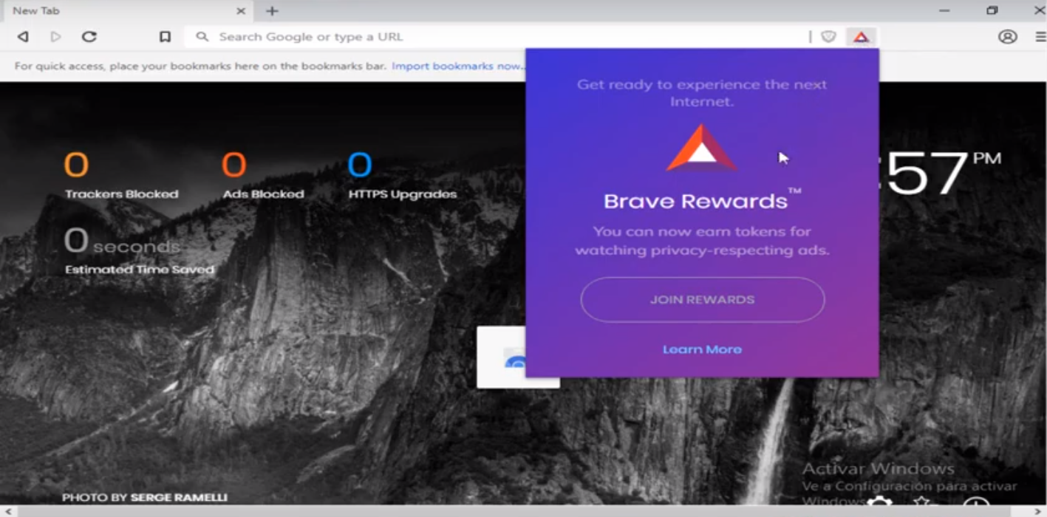Image resolution: width=1047 pixels, height=517 pixels.
Task: Click 'earn tokens for watching privacy-respecting ads' text
Action: (702, 241)
